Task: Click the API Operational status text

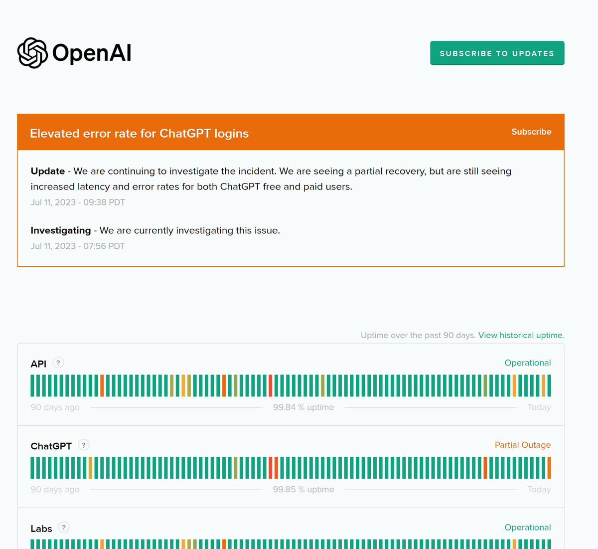Action: pos(528,363)
